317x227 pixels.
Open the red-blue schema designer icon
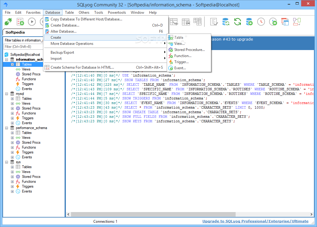tap(285, 22)
